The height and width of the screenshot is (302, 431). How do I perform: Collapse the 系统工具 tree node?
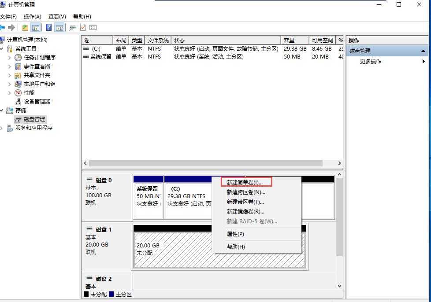[3, 49]
